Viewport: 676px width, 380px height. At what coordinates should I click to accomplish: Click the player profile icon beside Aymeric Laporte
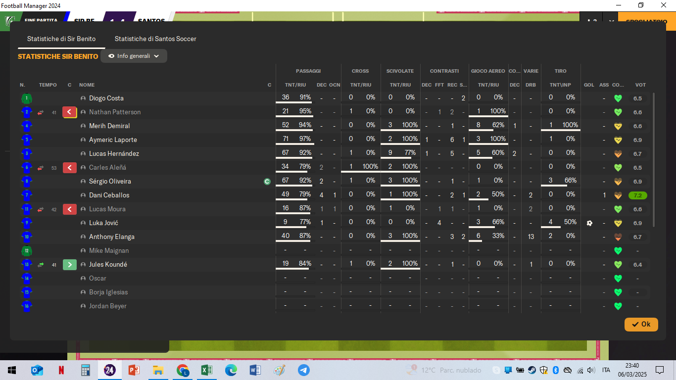pos(83,140)
